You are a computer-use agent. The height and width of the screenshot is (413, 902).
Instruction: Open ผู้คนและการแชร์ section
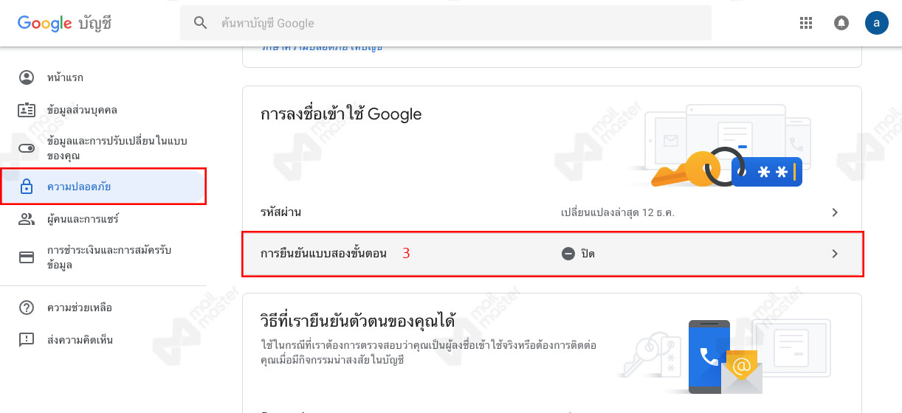(103, 219)
